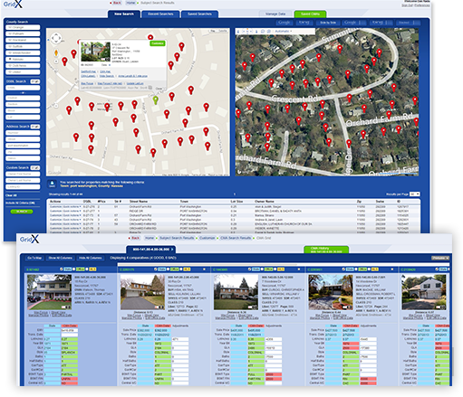Click the Map view button on street map
The width and height of the screenshot is (463, 397).
pyautogui.click(x=213, y=31)
